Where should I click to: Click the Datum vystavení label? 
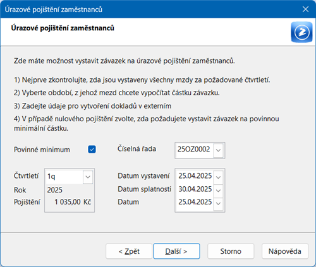click(143, 176)
